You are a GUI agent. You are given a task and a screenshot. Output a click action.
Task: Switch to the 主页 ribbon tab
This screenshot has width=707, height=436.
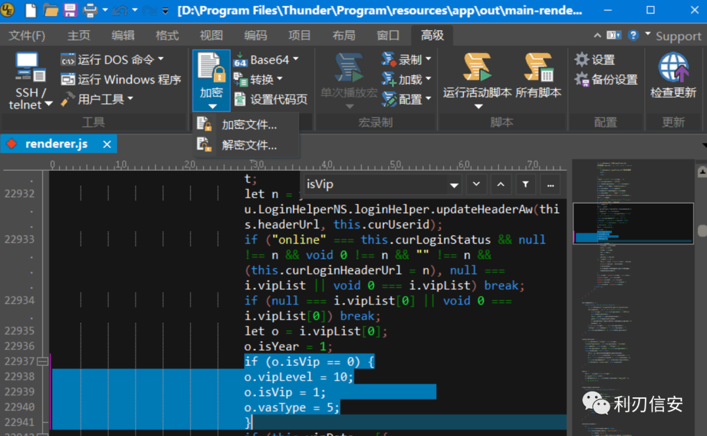(79, 35)
